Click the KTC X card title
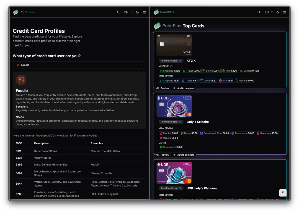 point(191,61)
